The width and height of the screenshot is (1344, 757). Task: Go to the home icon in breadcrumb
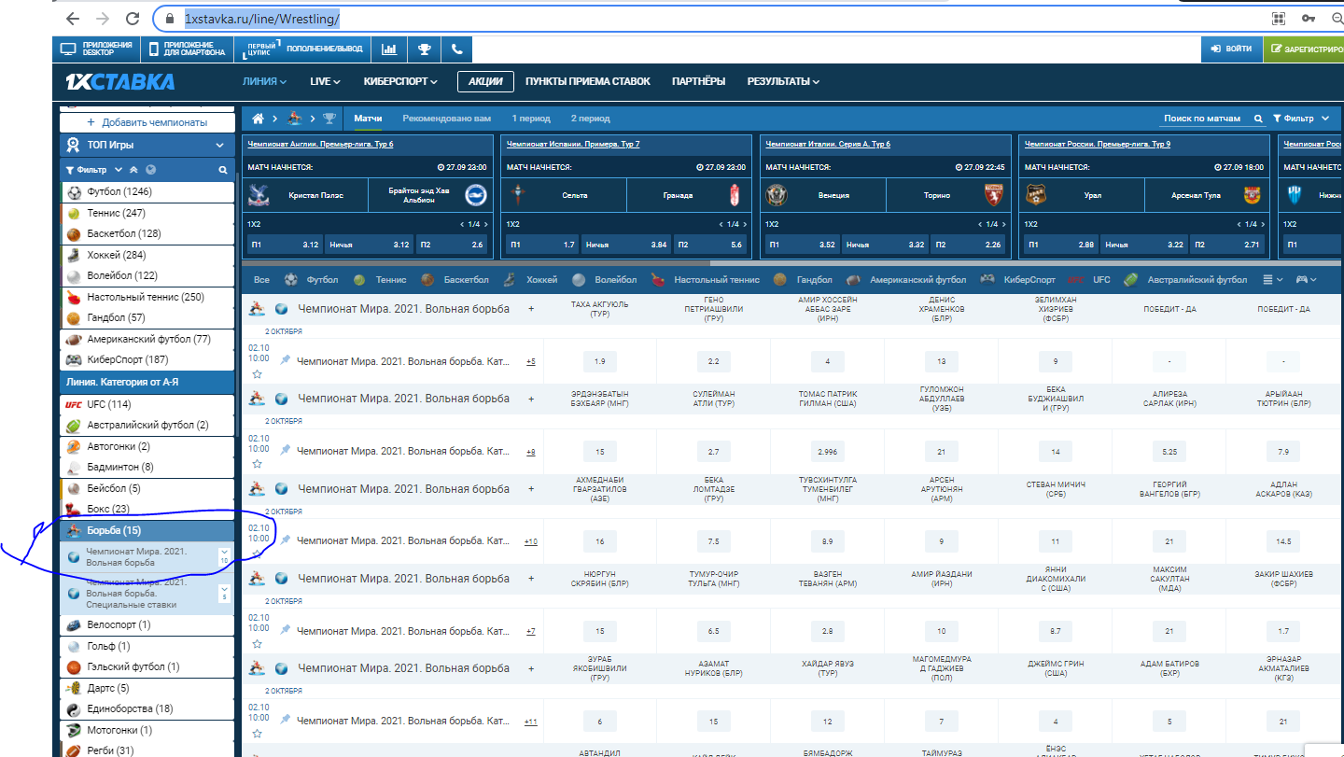[259, 119]
